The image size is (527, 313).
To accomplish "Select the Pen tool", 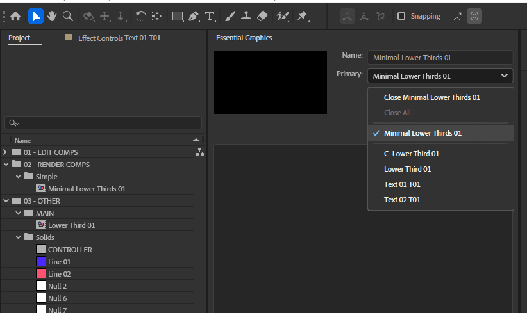I will [x=194, y=16].
